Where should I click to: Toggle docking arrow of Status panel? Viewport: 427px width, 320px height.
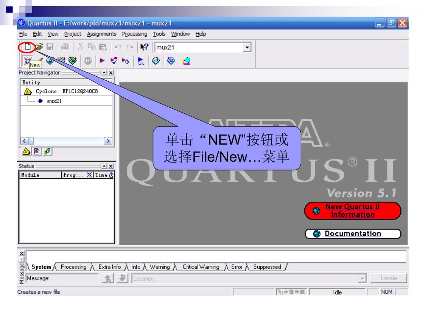[104, 166]
